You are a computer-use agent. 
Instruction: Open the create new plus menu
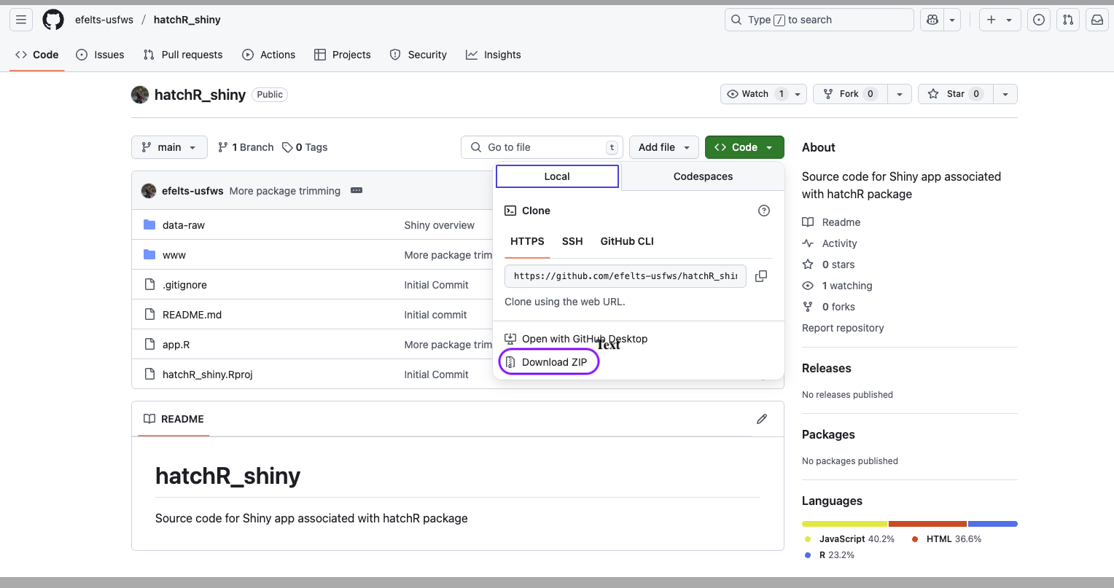(999, 20)
